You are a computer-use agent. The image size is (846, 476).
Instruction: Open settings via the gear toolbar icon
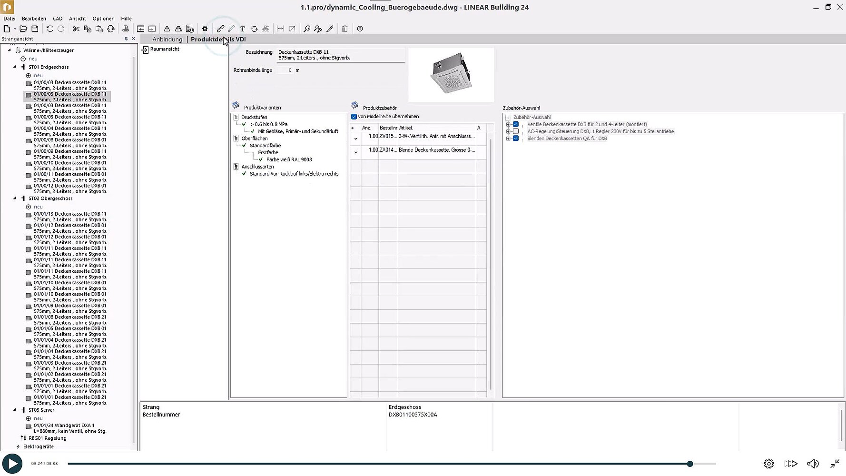(x=205, y=29)
